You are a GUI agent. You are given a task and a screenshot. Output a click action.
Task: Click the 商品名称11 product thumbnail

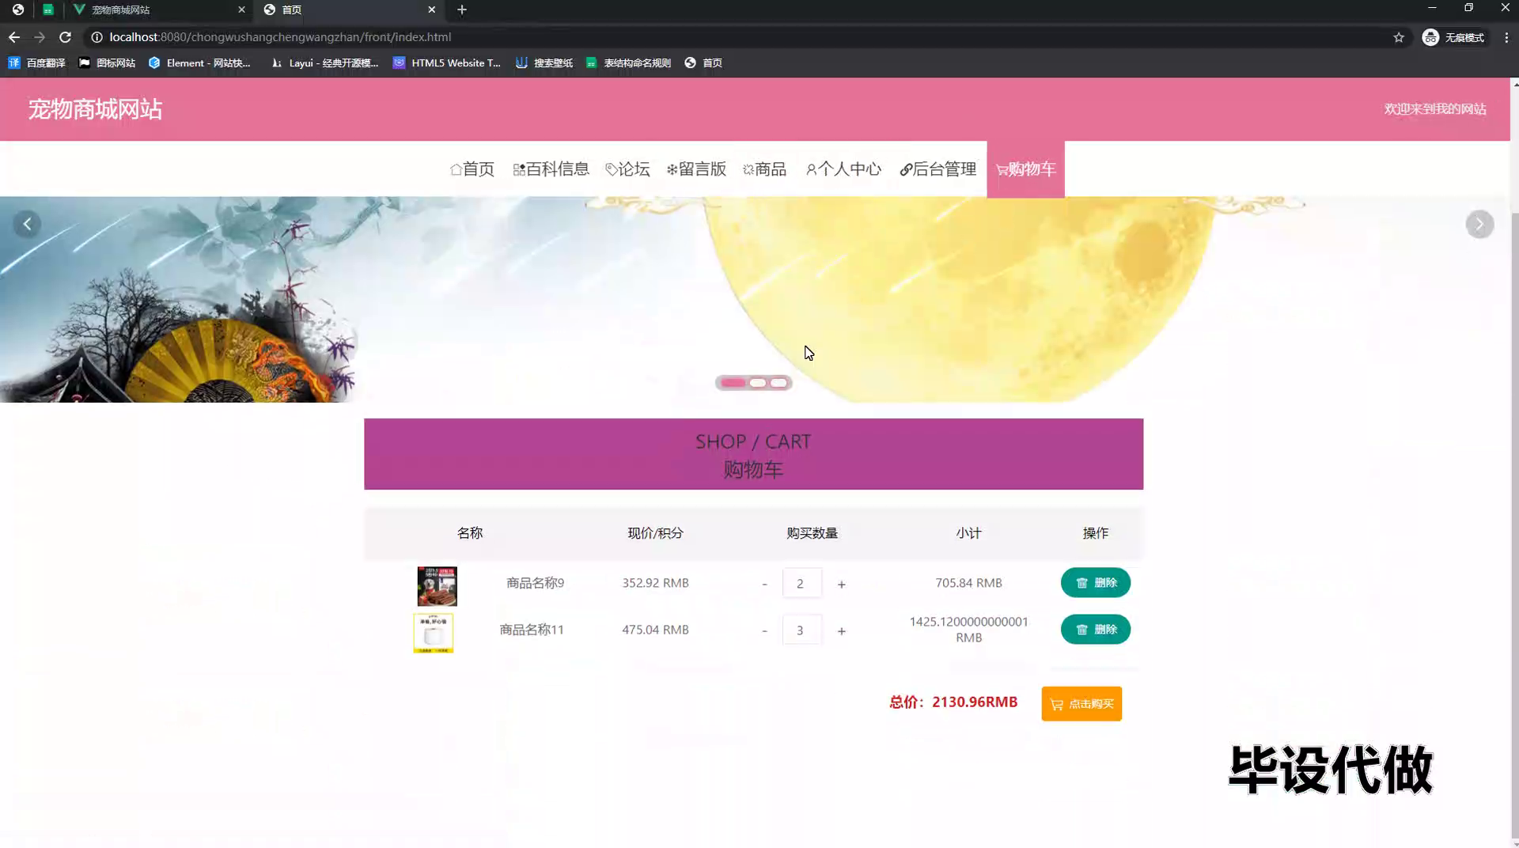[434, 633]
